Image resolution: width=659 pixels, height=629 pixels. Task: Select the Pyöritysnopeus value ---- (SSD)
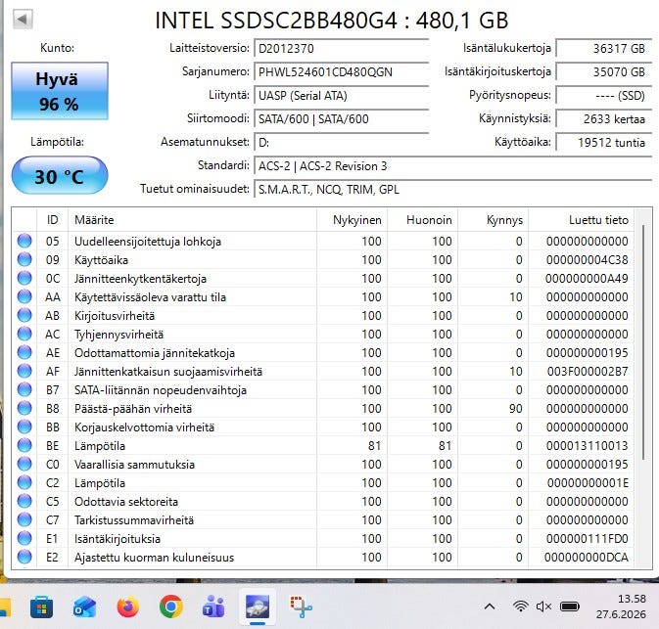(x=603, y=95)
